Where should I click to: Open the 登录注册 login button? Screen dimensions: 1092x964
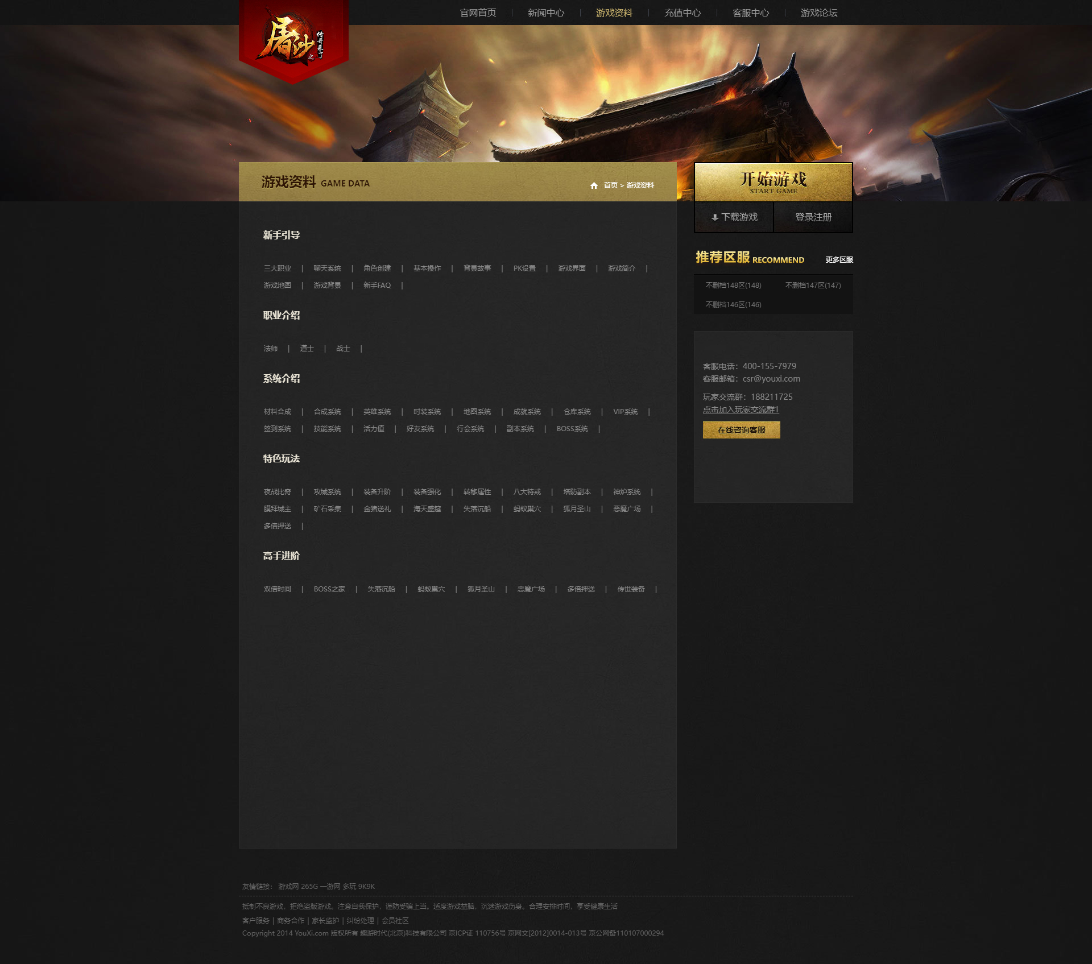813,217
